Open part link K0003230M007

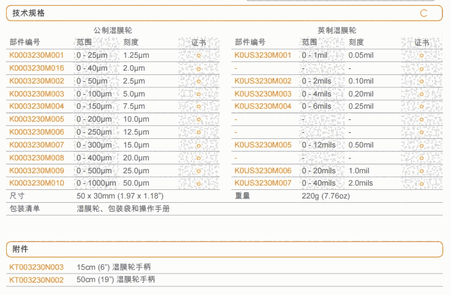coord(37,145)
